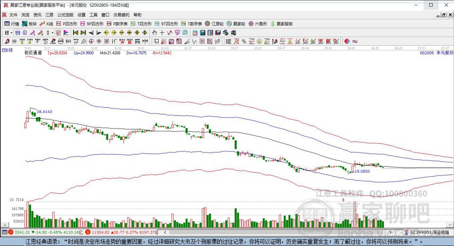The width and height of the screenshot is (454, 246).
Task: Click the red star burst icon
Action: pos(99,41)
